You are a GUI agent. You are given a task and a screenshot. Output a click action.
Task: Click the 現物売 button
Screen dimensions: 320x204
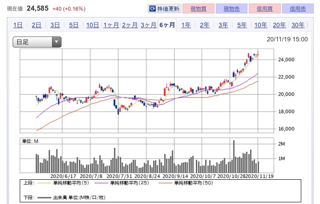[231, 9]
